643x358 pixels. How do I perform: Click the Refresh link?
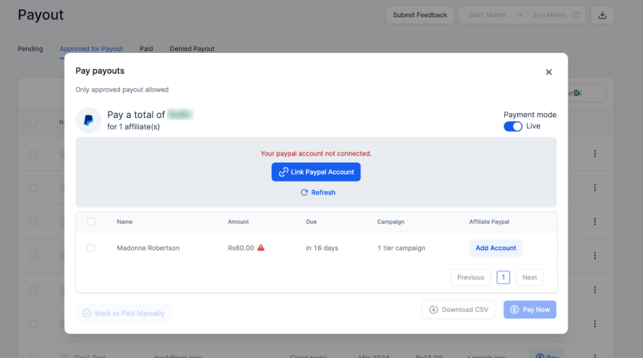[318, 193]
